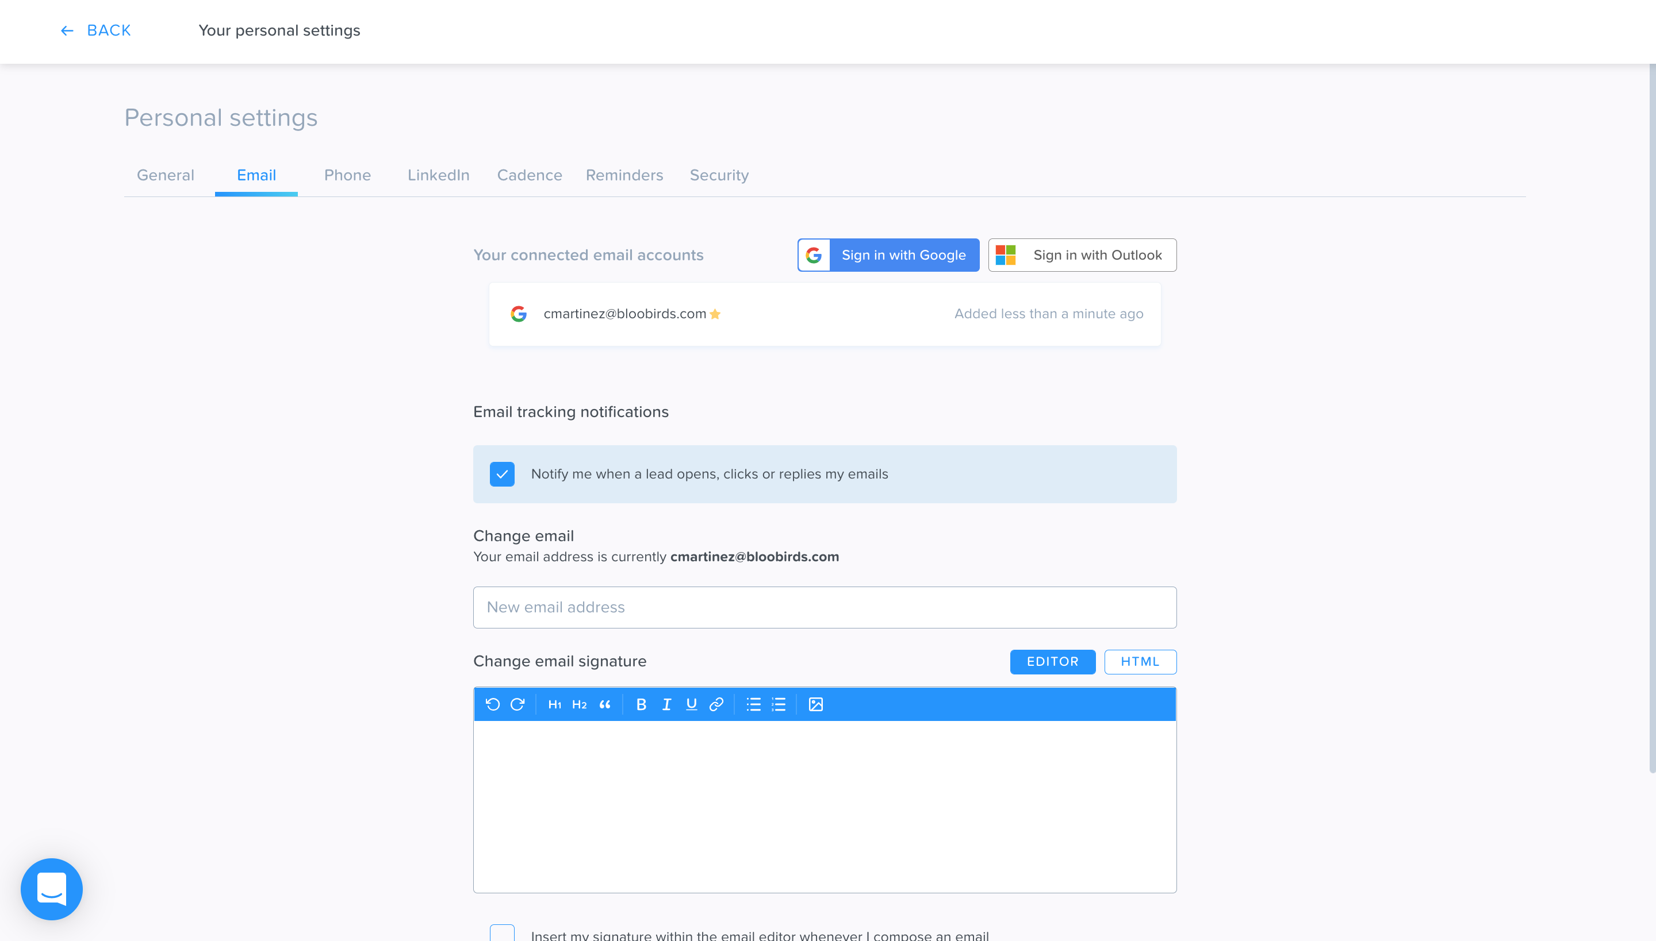
Task: Switch signature to HTML mode
Action: coord(1140,662)
